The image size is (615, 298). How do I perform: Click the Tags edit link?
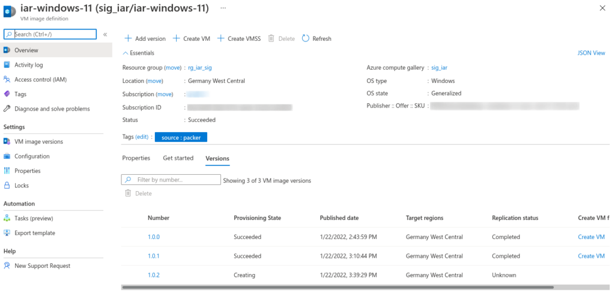pyautogui.click(x=142, y=137)
